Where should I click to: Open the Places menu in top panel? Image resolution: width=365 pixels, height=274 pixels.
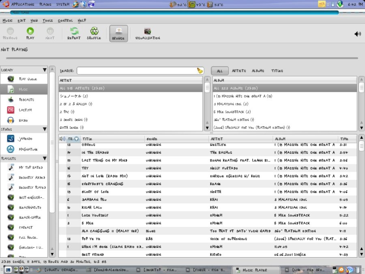(45, 4)
